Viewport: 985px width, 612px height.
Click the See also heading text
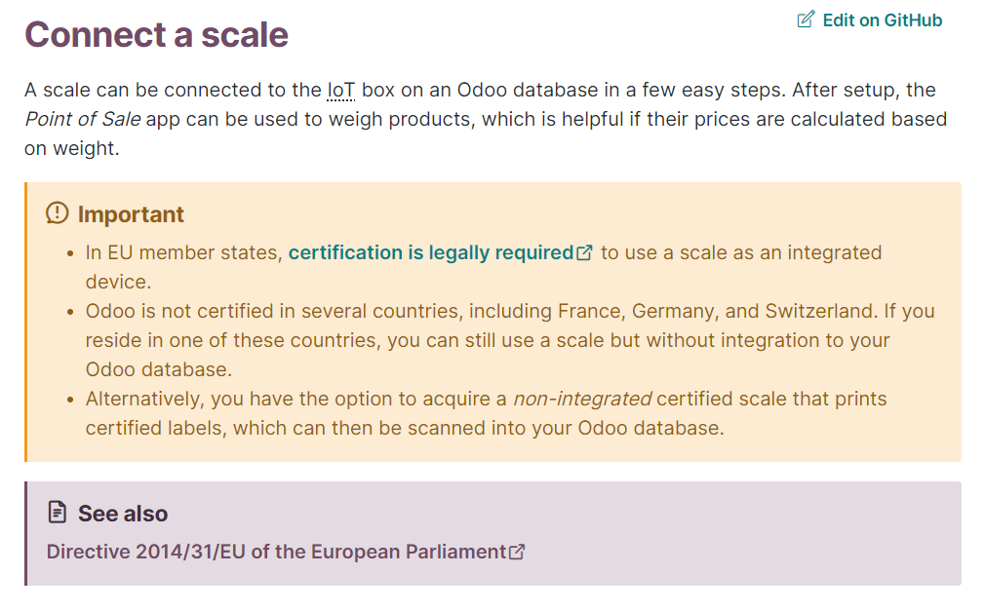click(x=123, y=515)
